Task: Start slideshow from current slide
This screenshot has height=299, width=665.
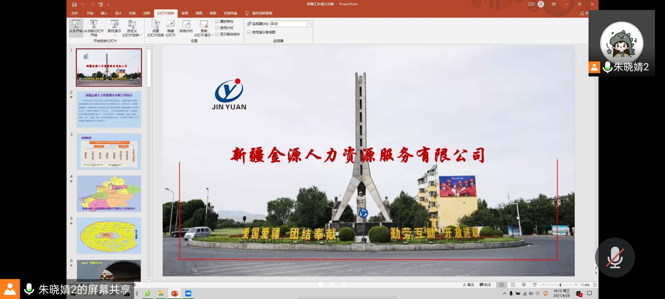Action: (x=94, y=26)
